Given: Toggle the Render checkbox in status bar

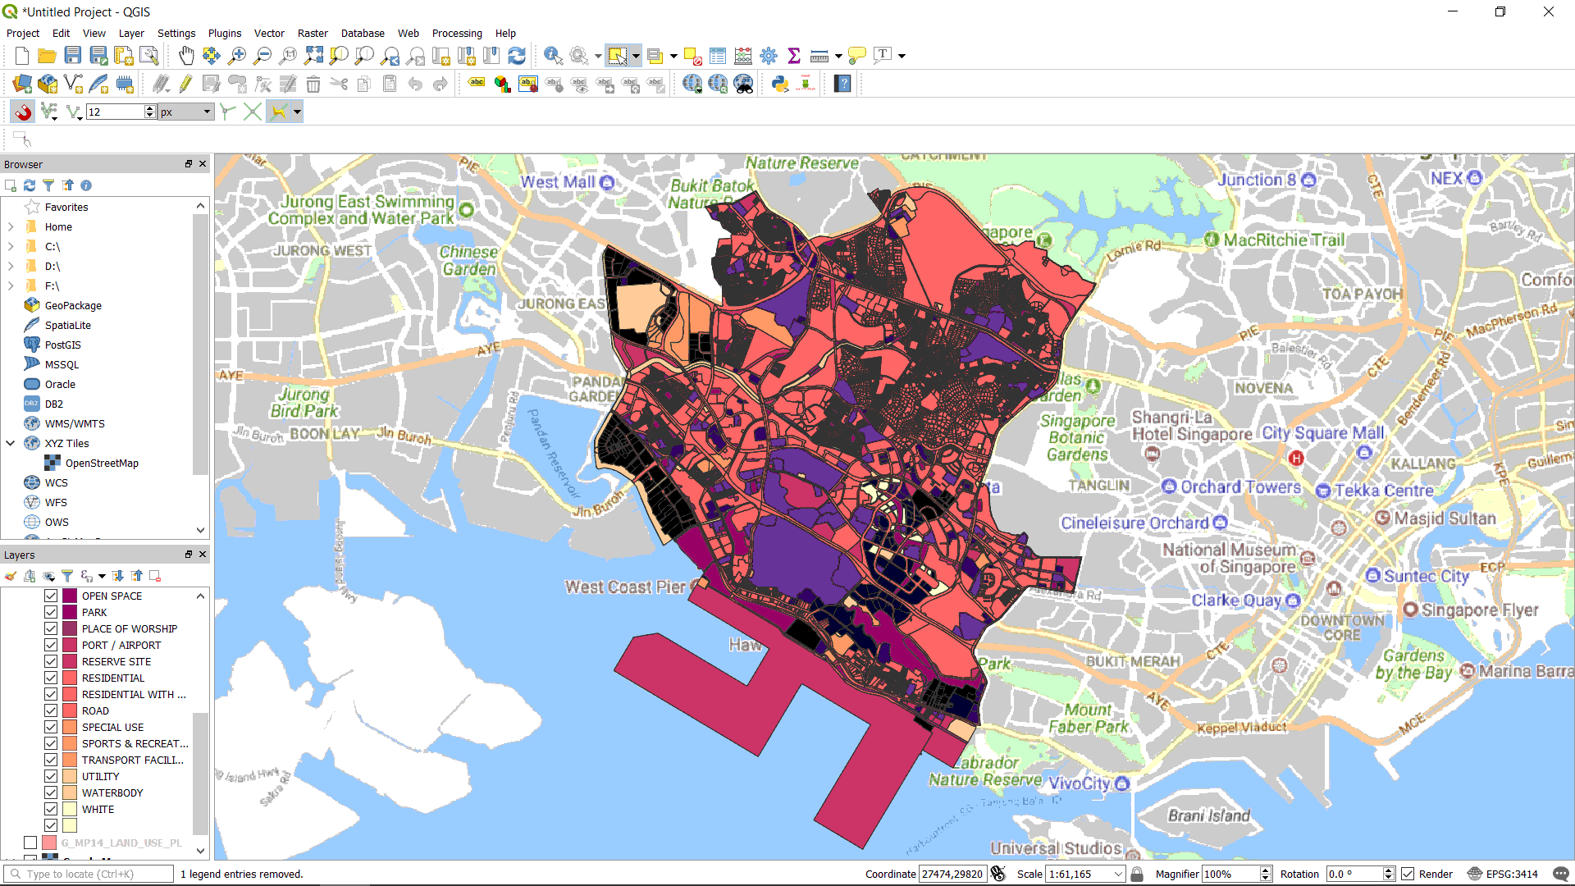Looking at the screenshot, I should [x=1408, y=874].
